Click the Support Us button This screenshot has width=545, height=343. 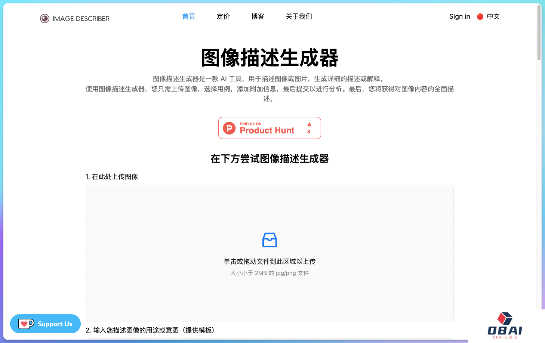45,324
